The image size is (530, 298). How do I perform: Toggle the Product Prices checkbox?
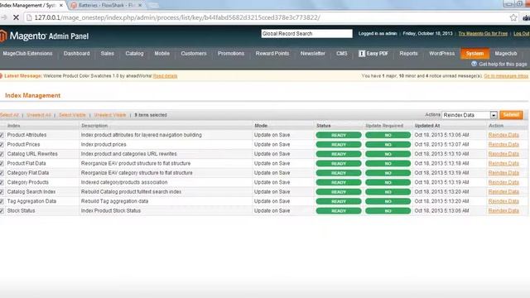(x=2, y=145)
